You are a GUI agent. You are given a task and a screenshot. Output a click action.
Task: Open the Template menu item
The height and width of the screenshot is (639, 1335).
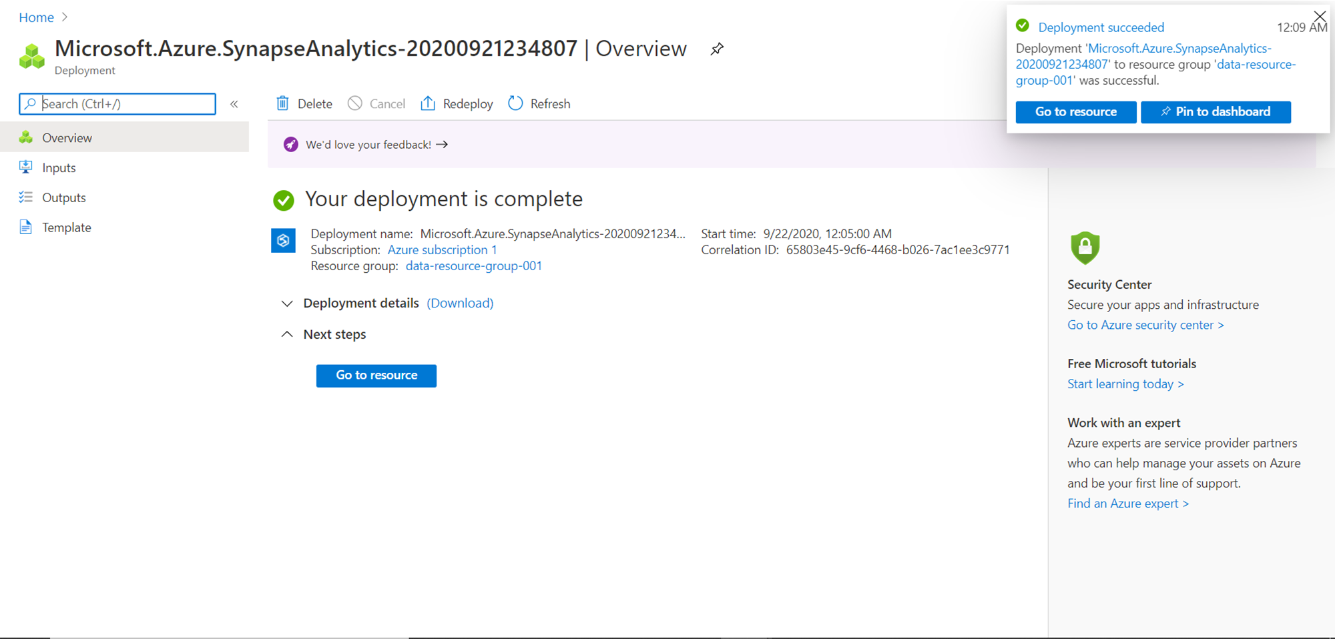[x=124, y=227]
